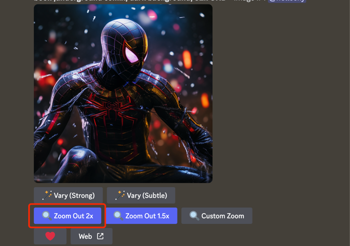Open Custom Zoom option

click(x=217, y=216)
